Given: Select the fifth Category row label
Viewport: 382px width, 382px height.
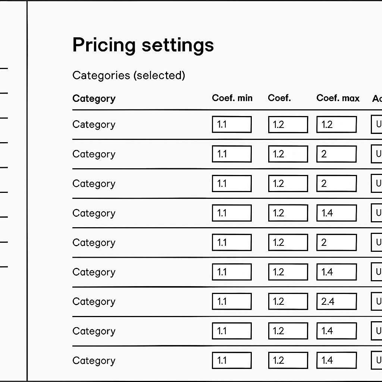Looking at the screenshot, I should coord(94,242).
